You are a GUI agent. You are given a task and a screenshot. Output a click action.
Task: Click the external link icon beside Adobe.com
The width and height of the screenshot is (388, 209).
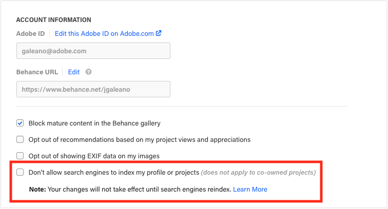(x=159, y=33)
